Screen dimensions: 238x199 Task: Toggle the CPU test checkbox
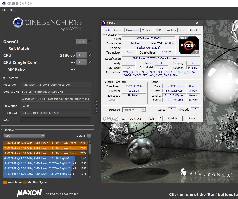pyautogui.click(x=90, y=55)
